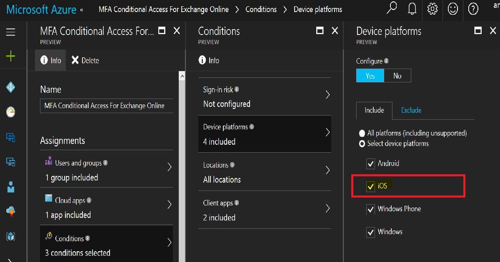Click the search magnifier in the top bar
Screen dimensions: 500x262
tap(392, 8)
